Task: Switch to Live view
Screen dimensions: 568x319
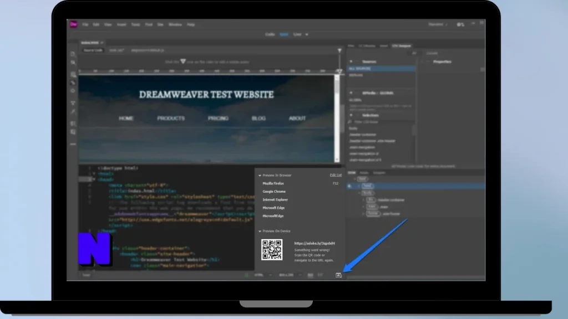Action: tap(297, 34)
